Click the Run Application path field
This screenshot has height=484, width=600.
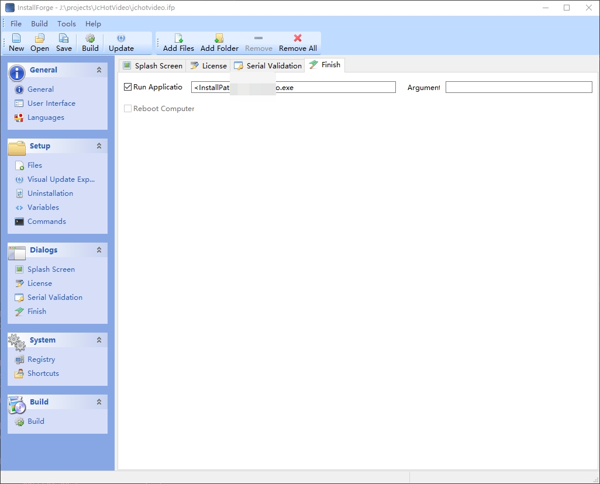(x=293, y=87)
